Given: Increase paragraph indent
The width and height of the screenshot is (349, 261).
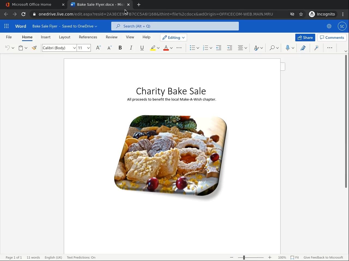Looking at the screenshot, I should 230,48.
